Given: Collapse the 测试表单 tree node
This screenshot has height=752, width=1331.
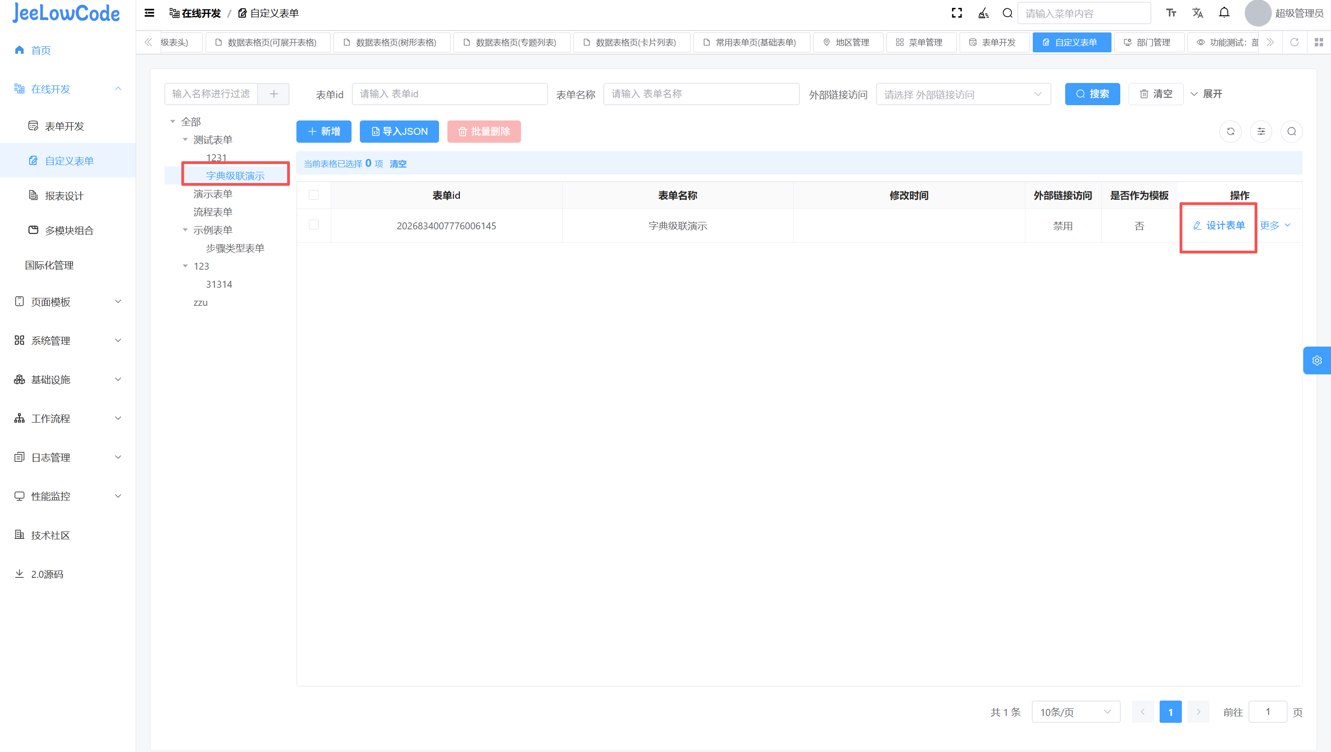Looking at the screenshot, I should point(185,139).
